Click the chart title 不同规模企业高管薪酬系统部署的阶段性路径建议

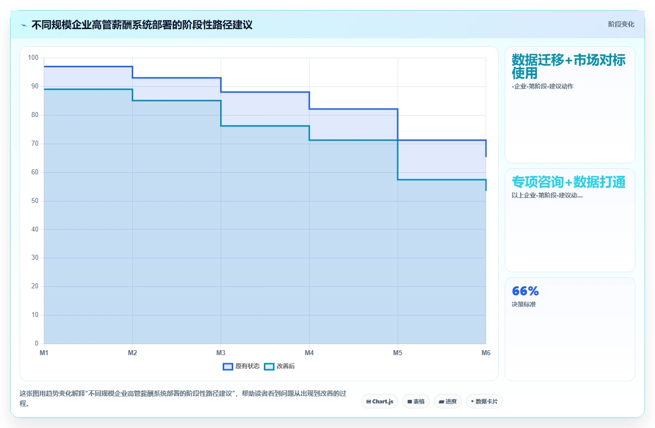142,25
